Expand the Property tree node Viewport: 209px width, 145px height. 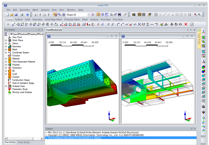[6, 65]
